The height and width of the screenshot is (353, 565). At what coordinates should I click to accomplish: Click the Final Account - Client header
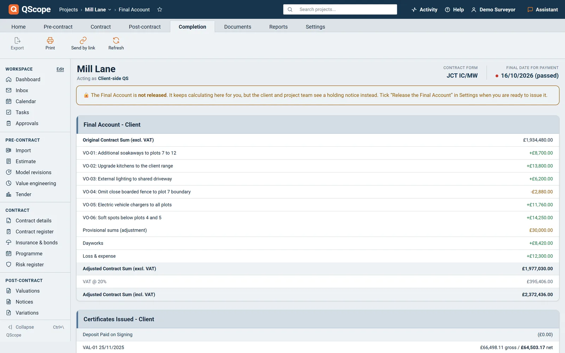[318, 125]
